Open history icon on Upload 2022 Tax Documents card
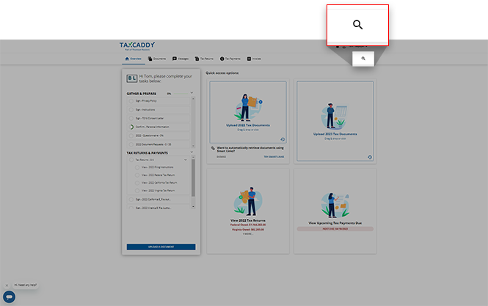The width and height of the screenshot is (488, 306). pos(283,139)
